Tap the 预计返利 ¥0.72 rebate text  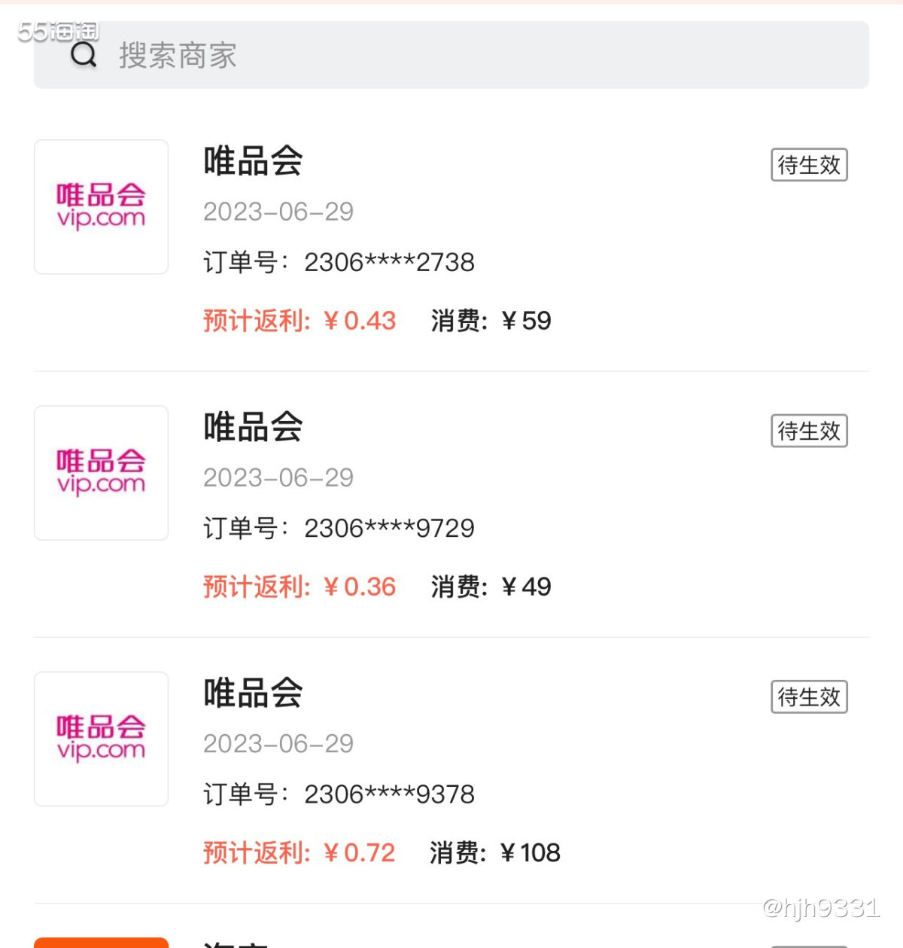(x=299, y=852)
